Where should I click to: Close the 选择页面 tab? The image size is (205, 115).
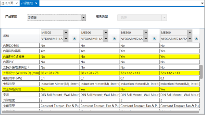[x=16, y=3]
